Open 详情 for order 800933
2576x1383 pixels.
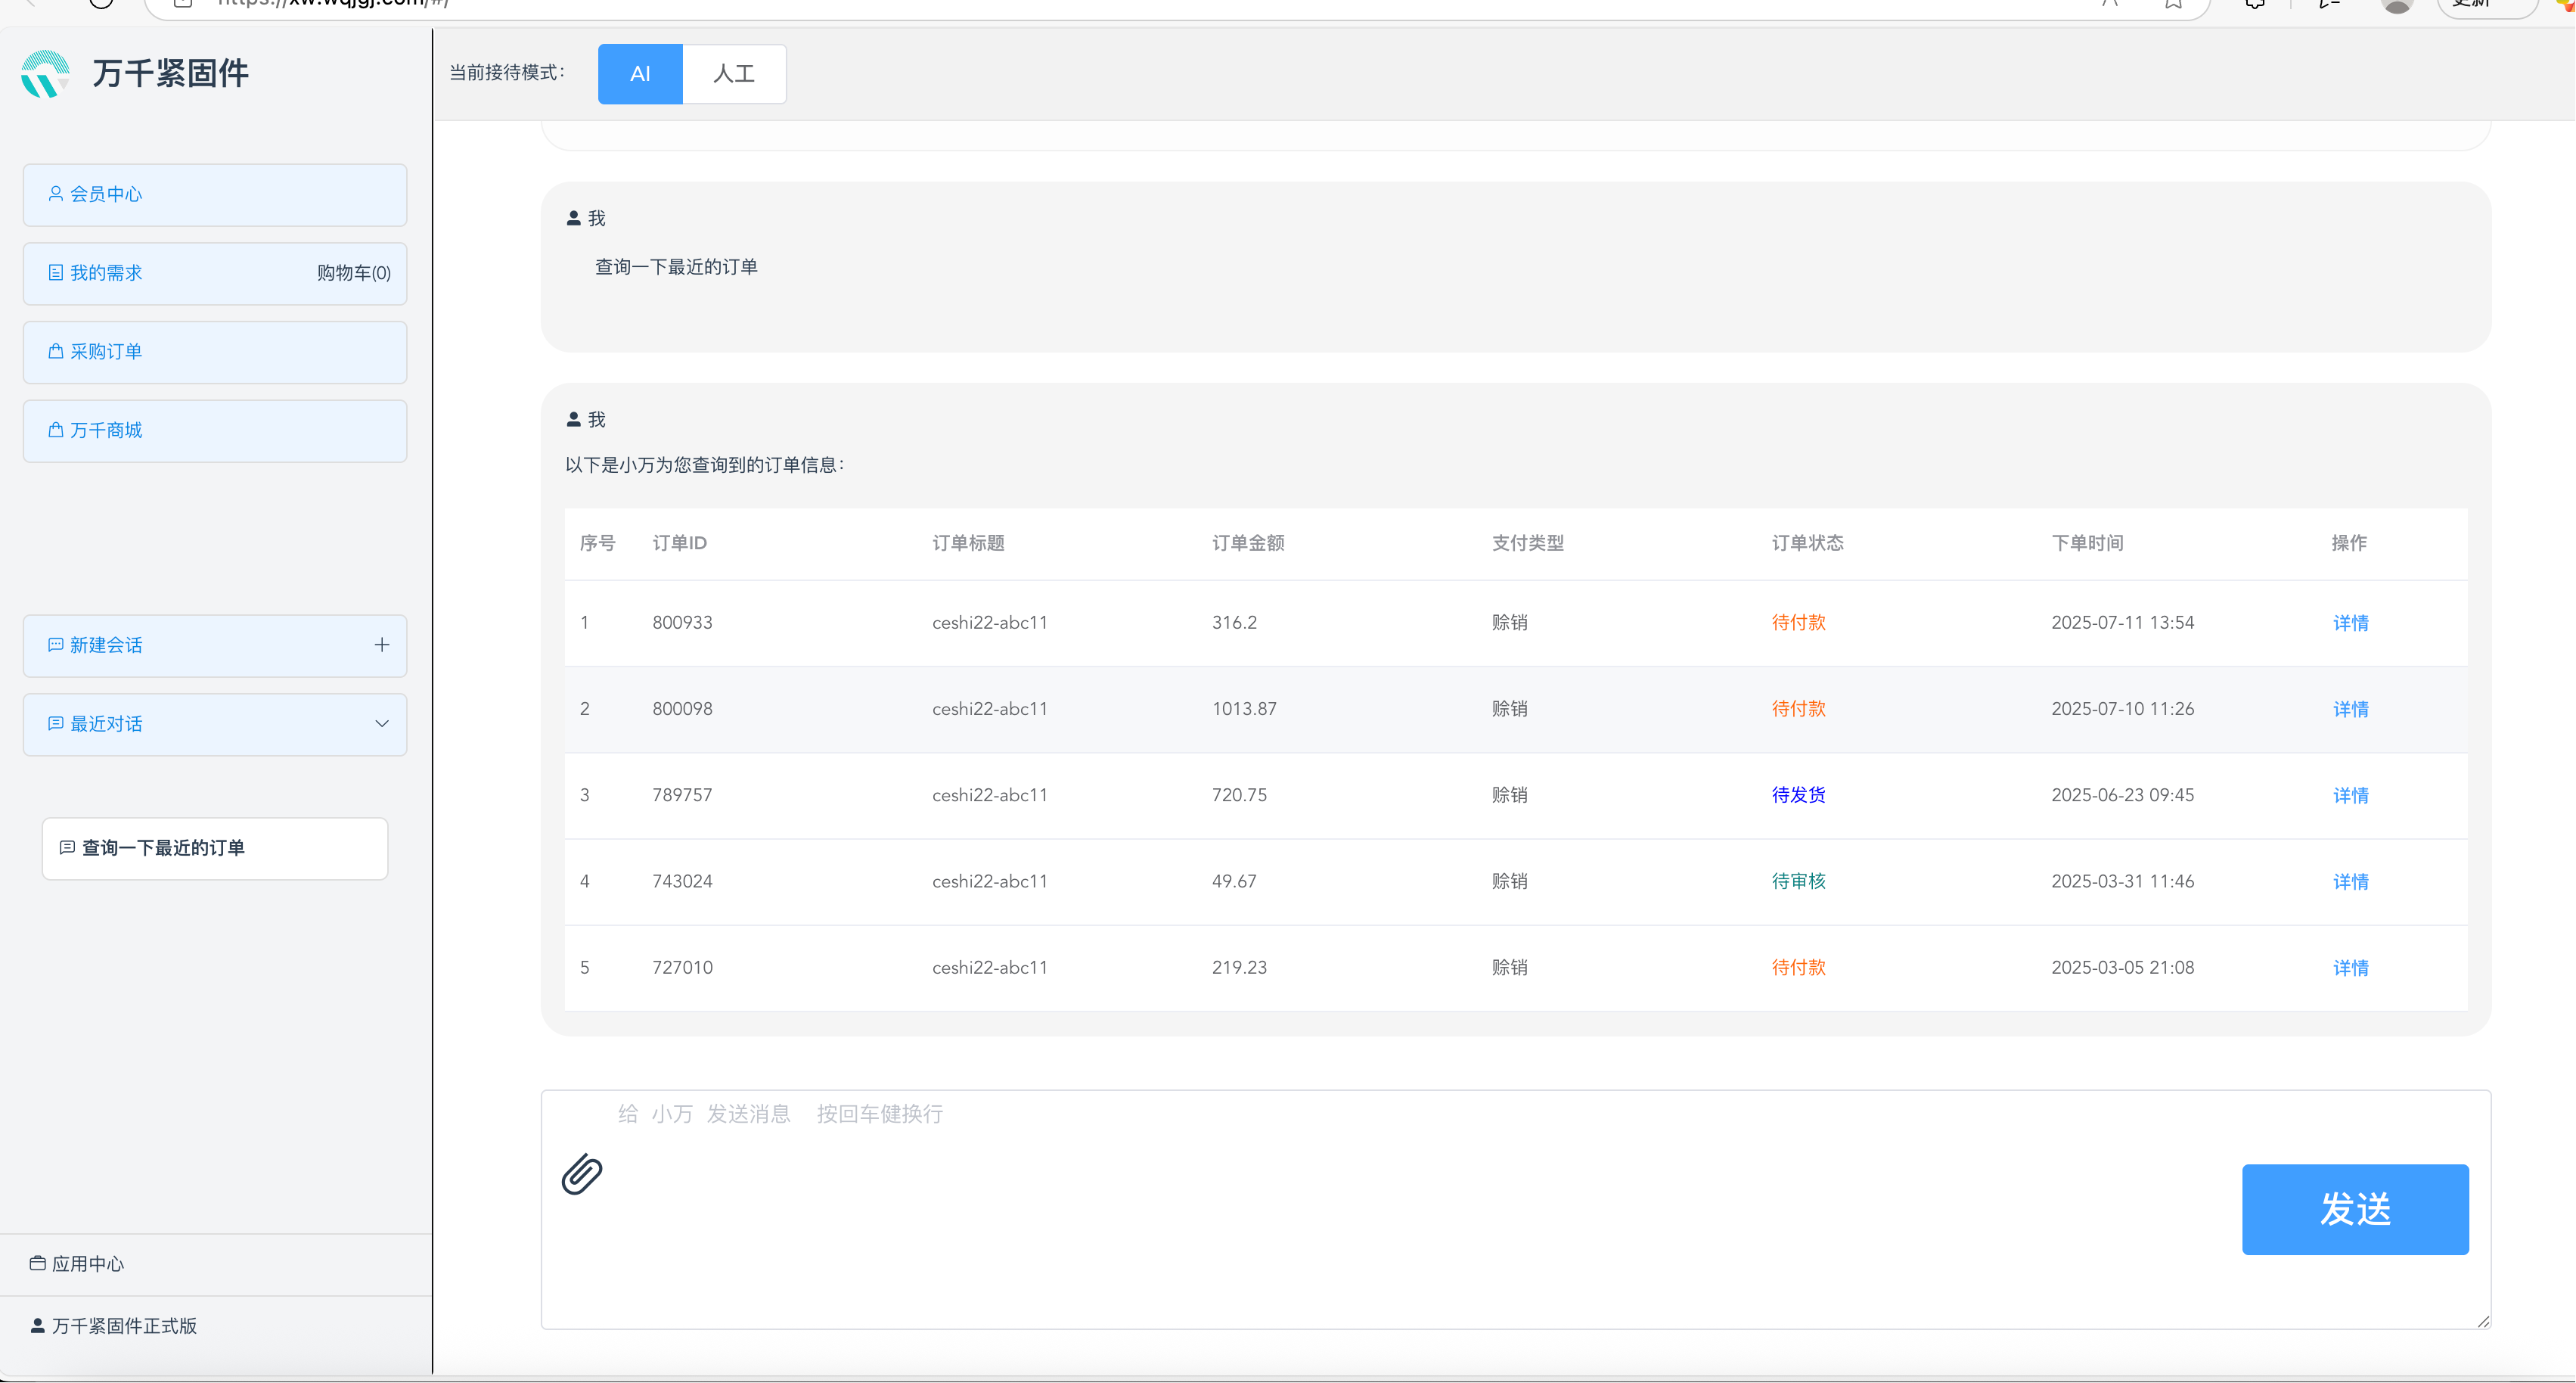click(2350, 623)
